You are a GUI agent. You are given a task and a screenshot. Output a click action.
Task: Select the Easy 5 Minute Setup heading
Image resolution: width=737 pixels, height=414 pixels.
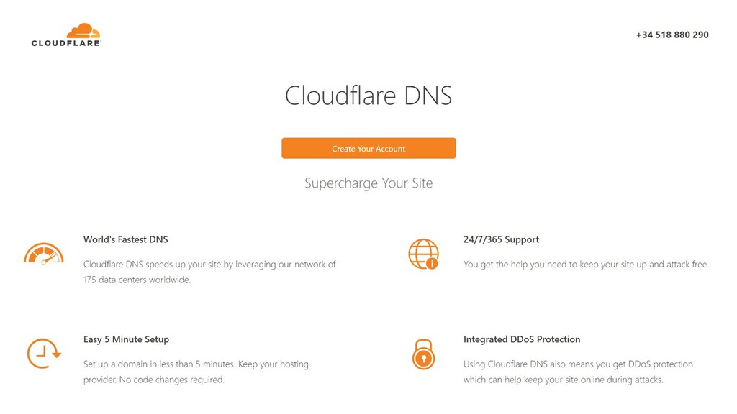126,339
